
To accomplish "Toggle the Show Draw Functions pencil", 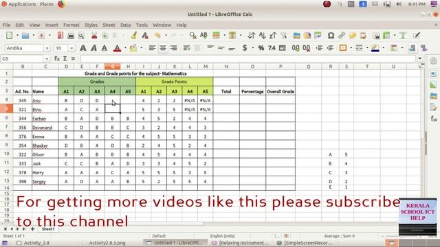I will [417, 36].
